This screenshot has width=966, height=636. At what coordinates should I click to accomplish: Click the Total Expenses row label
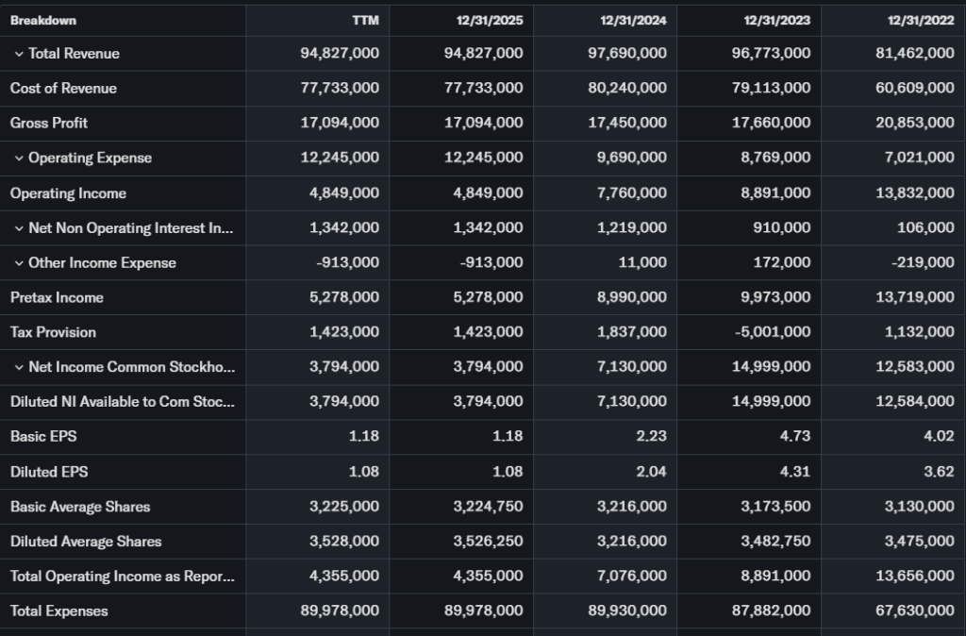[58, 611]
